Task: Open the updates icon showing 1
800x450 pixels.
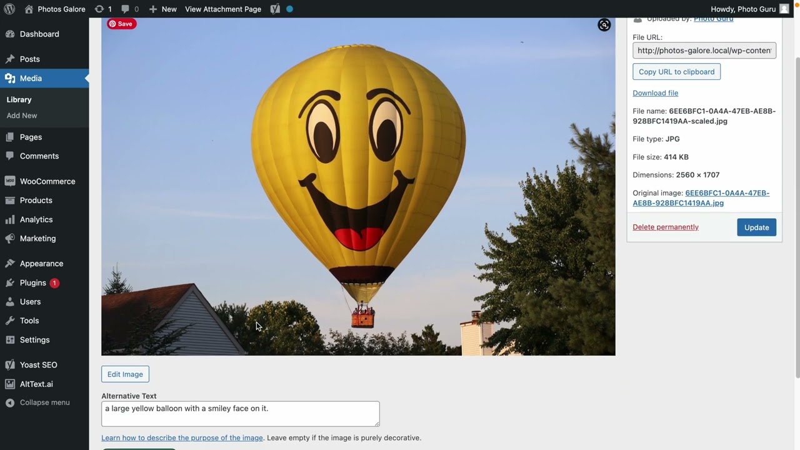Action: coord(99,9)
